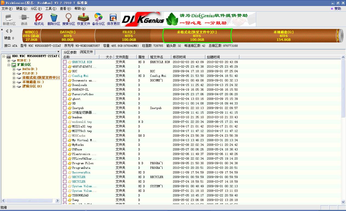
Task: Click the 删除分区 toolbar icon
Action: [54, 19]
